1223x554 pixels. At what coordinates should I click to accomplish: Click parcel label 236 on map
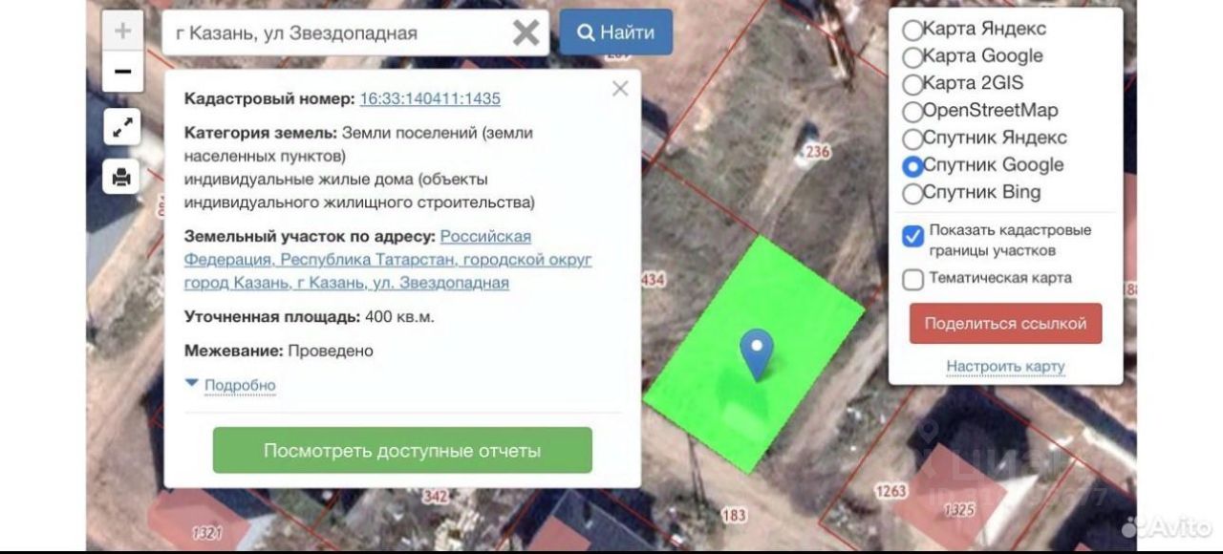coord(818,152)
